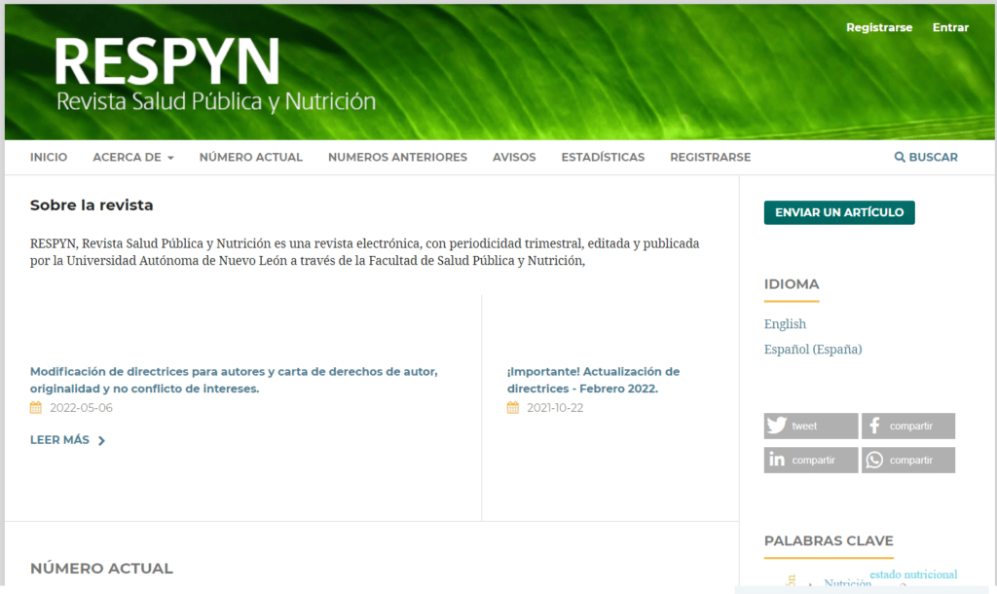Viewport: 997px width, 594px height.
Task: Tweet the page using the Twitter share icon
Action: (x=776, y=426)
